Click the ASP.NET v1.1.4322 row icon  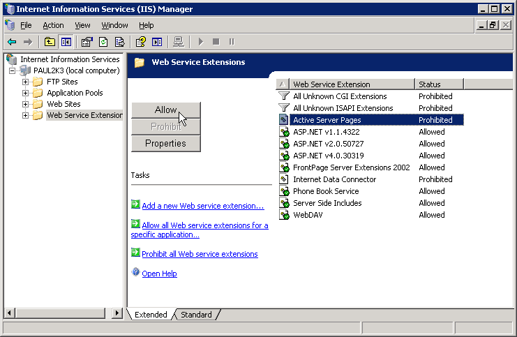tap(284, 132)
